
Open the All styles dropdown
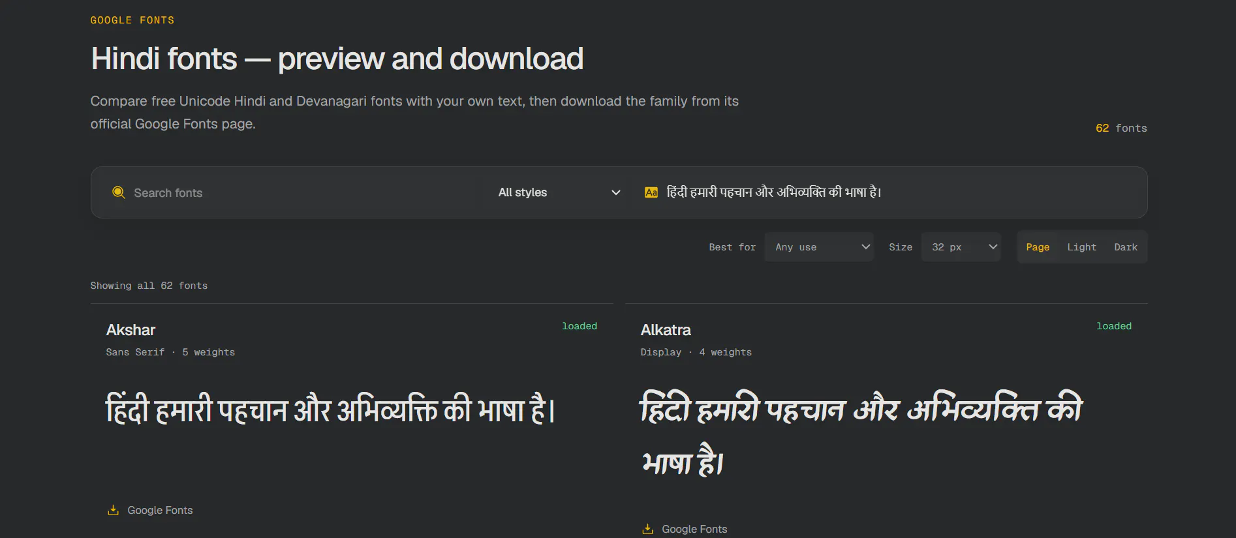tap(559, 192)
